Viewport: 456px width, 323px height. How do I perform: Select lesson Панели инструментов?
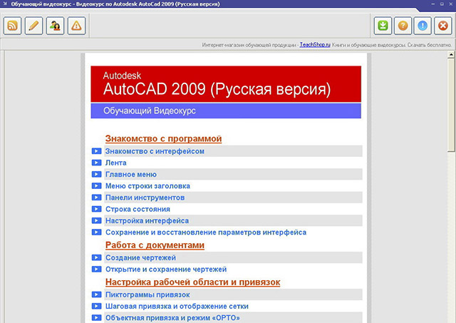pos(145,198)
